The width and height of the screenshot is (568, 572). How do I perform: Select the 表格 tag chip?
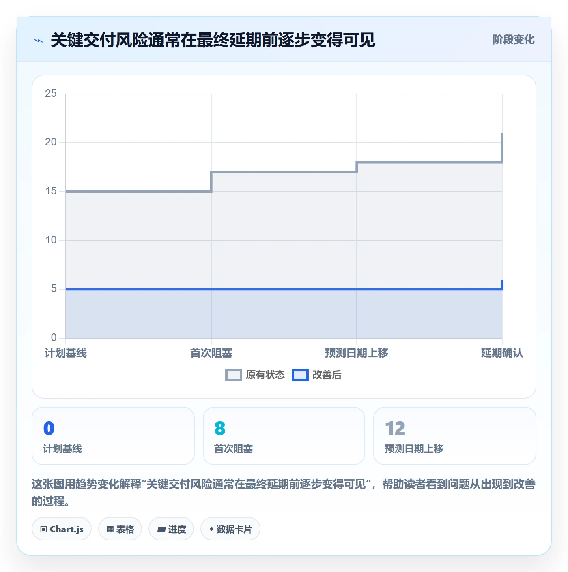click(120, 529)
